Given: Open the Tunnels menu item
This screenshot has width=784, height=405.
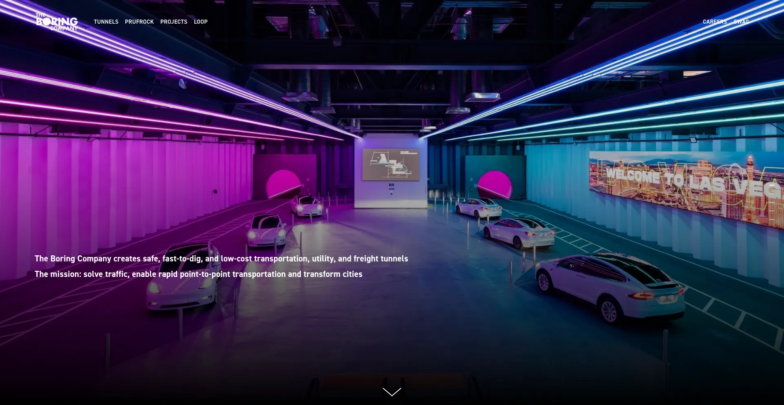Looking at the screenshot, I should point(106,22).
